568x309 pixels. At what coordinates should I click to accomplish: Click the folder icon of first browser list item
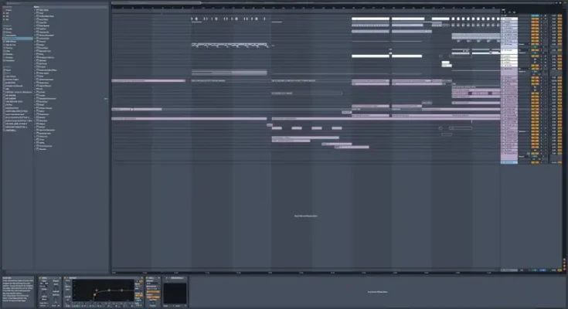pos(36,11)
